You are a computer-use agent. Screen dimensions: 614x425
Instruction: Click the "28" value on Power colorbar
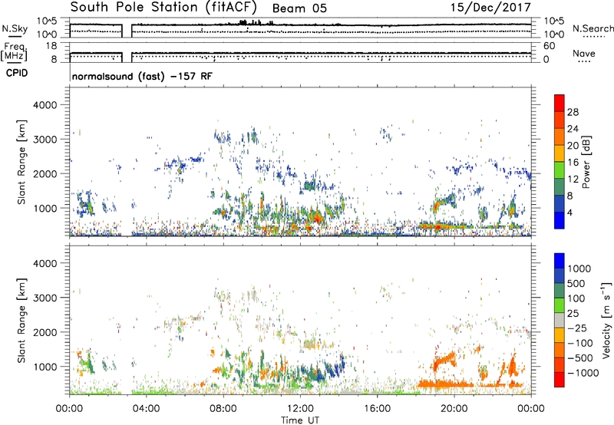pos(573,112)
